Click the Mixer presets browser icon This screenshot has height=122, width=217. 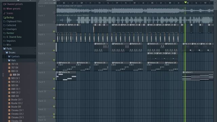click(x=4, y=9)
